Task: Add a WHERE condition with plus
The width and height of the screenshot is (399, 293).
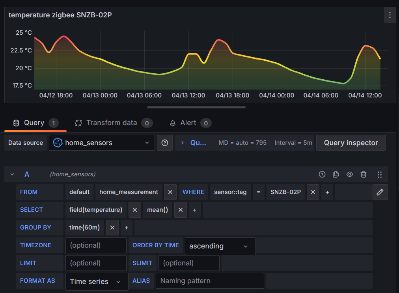Action: (327, 192)
